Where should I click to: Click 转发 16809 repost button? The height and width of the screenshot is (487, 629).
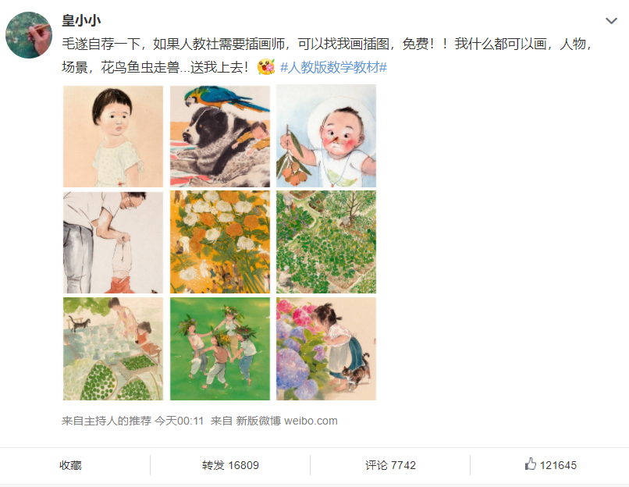point(230,465)
